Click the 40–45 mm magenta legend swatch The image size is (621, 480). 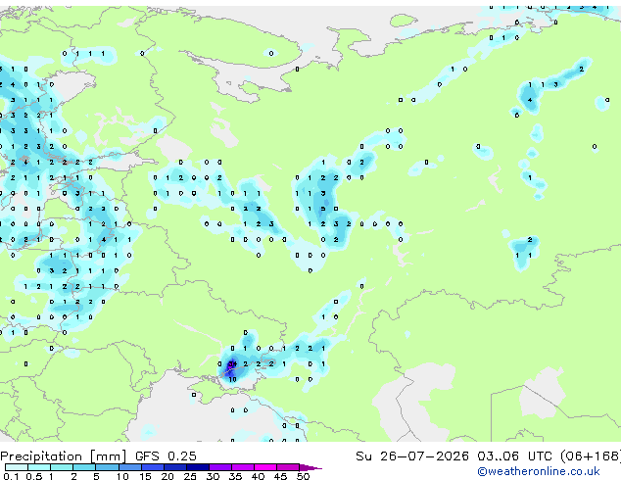[265, 467]
